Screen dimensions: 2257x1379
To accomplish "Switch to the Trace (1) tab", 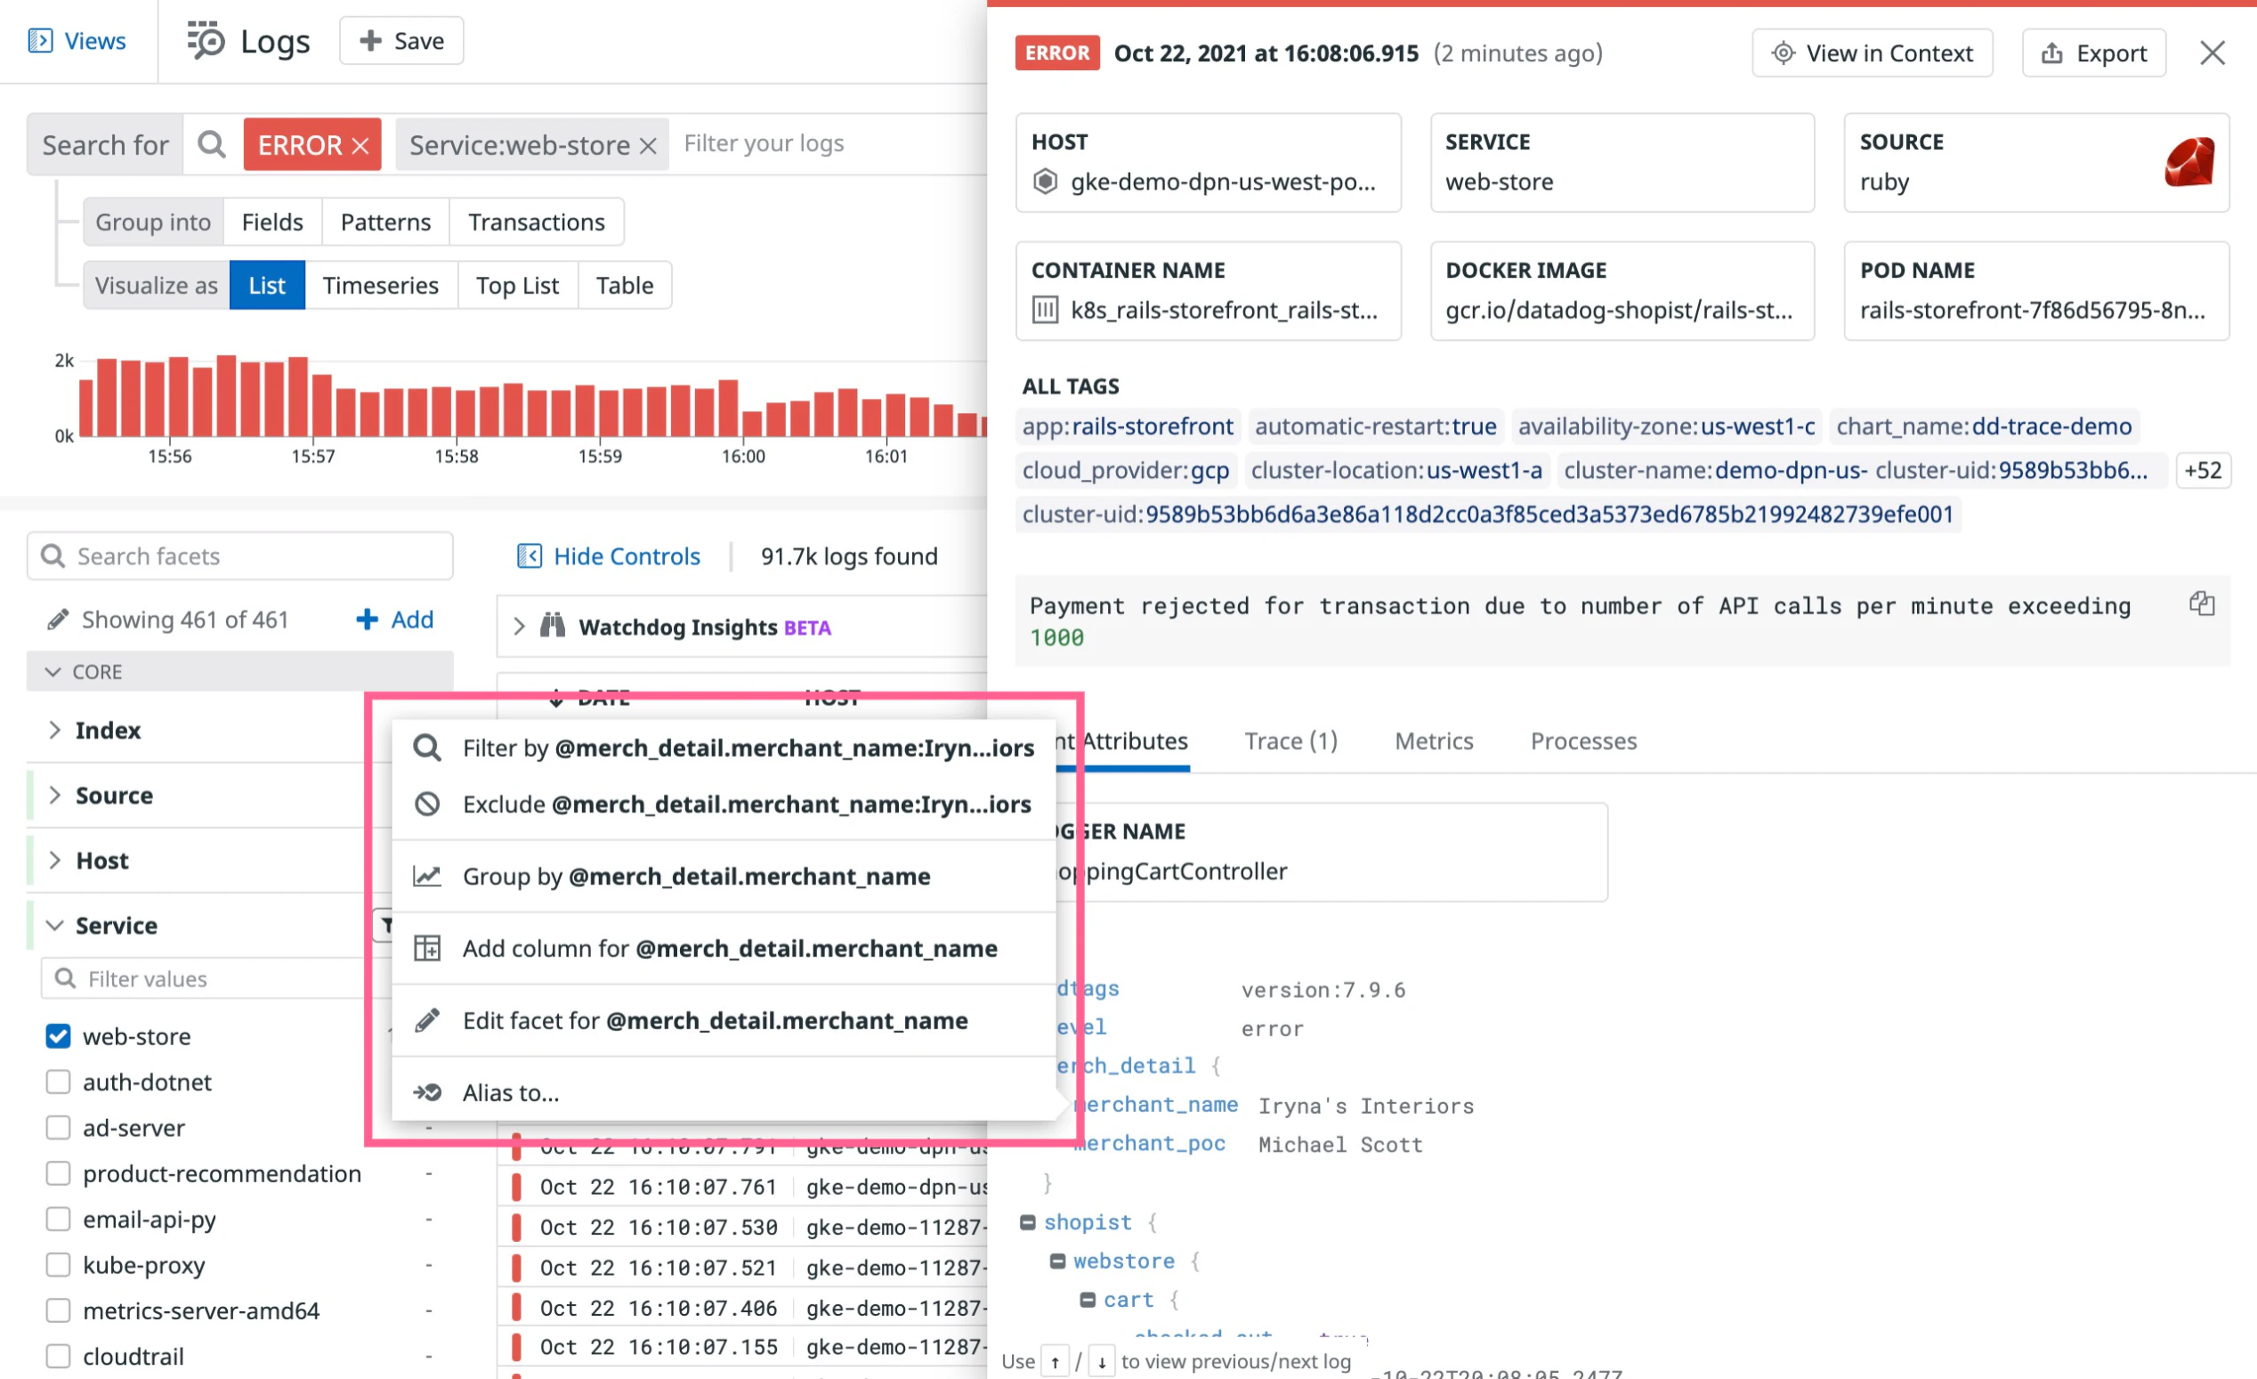I will tap(1290, 742).
